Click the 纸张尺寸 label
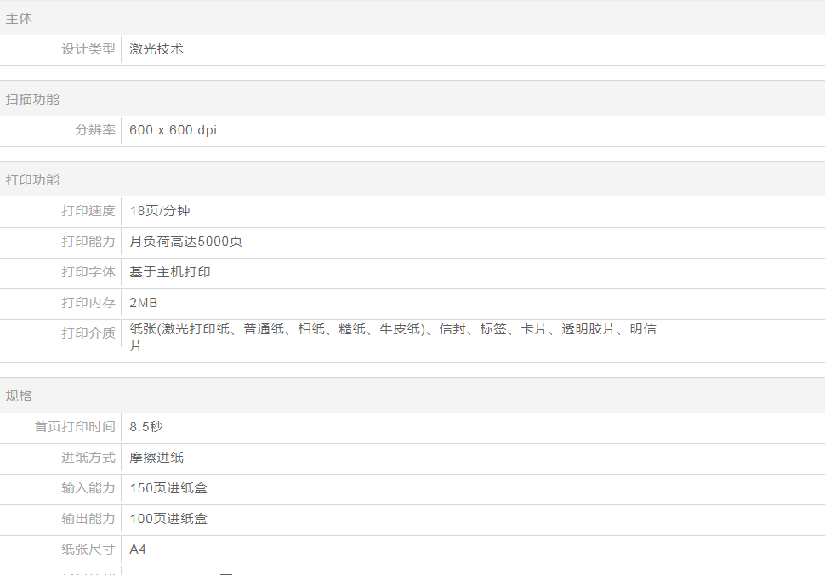 pyautogui.click(x=88, y=549)
